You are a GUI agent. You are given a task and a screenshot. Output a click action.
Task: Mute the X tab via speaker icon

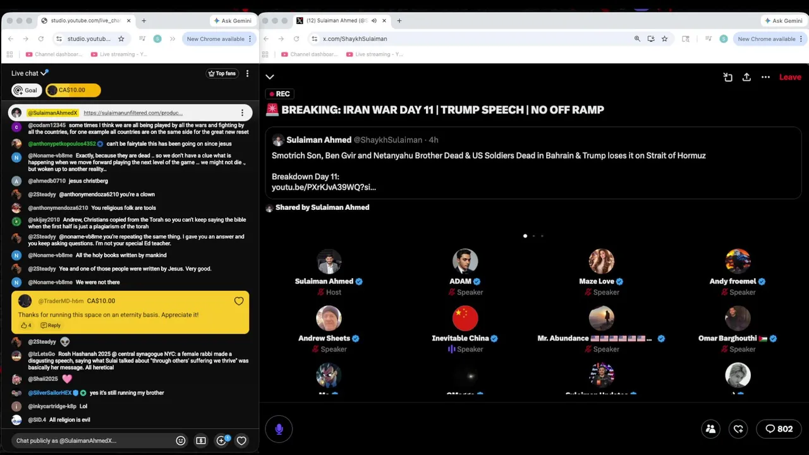pyautogui.click(x=374, y=21)
